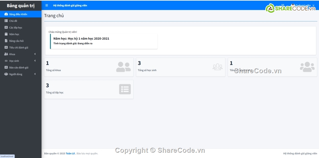Toggle sidebar with the hamburger menu icon
This screenshot has width=319, height=158.
point(47,5)
